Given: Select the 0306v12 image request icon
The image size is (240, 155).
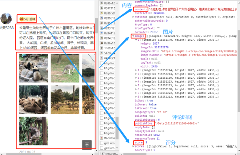Looking at the screenshot, I should 102,3.
